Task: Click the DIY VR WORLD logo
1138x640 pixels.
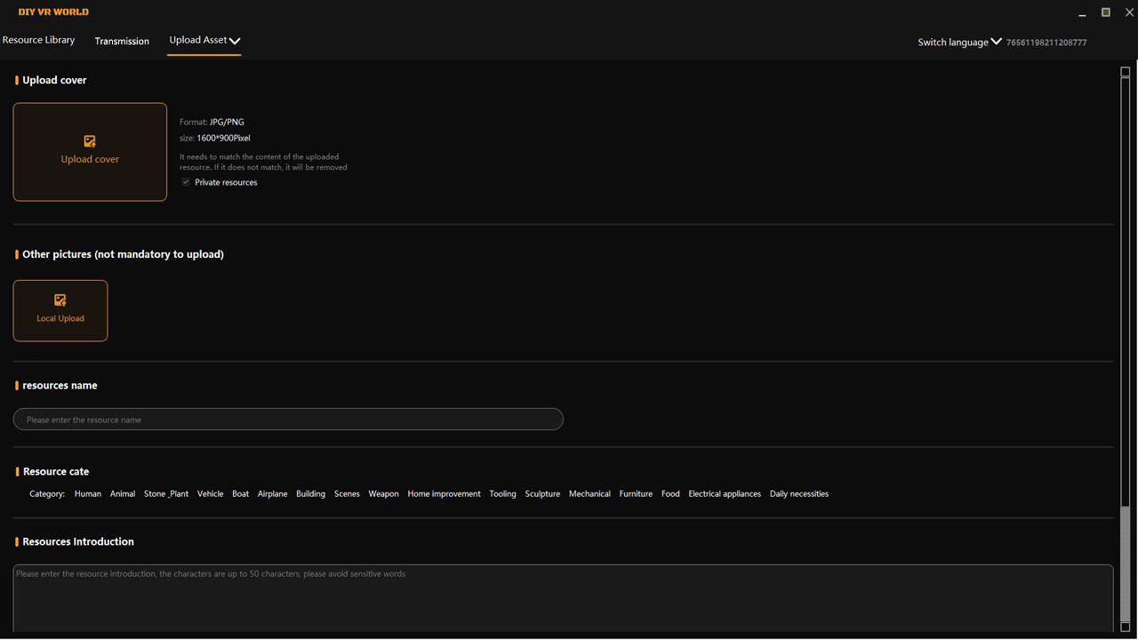Action: click(x=52, y=12)
